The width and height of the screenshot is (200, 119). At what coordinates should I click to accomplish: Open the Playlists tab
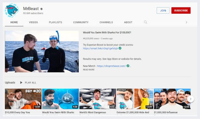pyautogui.click(x=56, y=22)
